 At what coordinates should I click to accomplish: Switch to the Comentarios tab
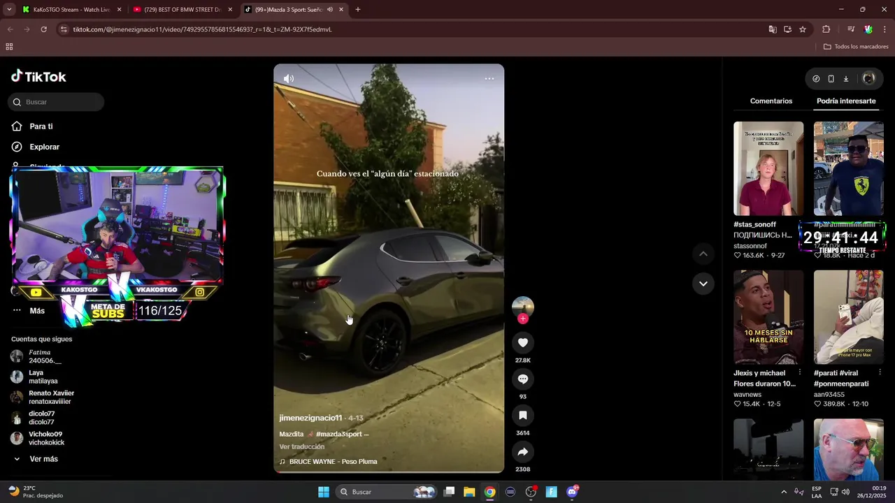pyautogui.click(x=771, y=101)
